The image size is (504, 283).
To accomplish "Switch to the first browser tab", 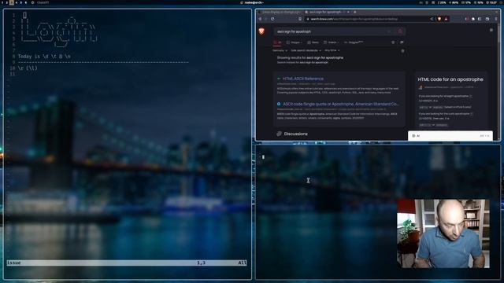I will click(279, 12).
